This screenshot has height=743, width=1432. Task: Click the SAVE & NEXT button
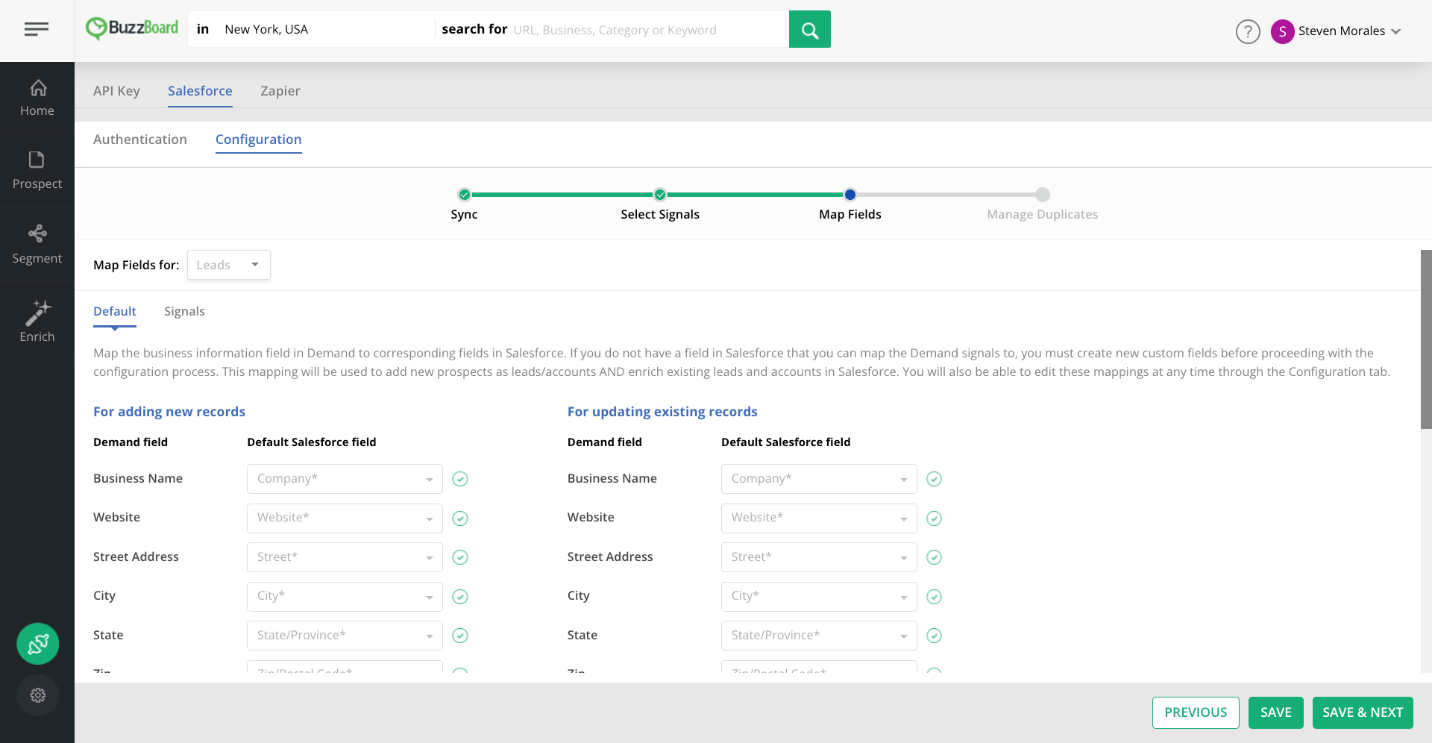(x=1363, y=712)
